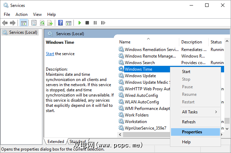
Task: Click the Description column header
Action: coord(192,42)
